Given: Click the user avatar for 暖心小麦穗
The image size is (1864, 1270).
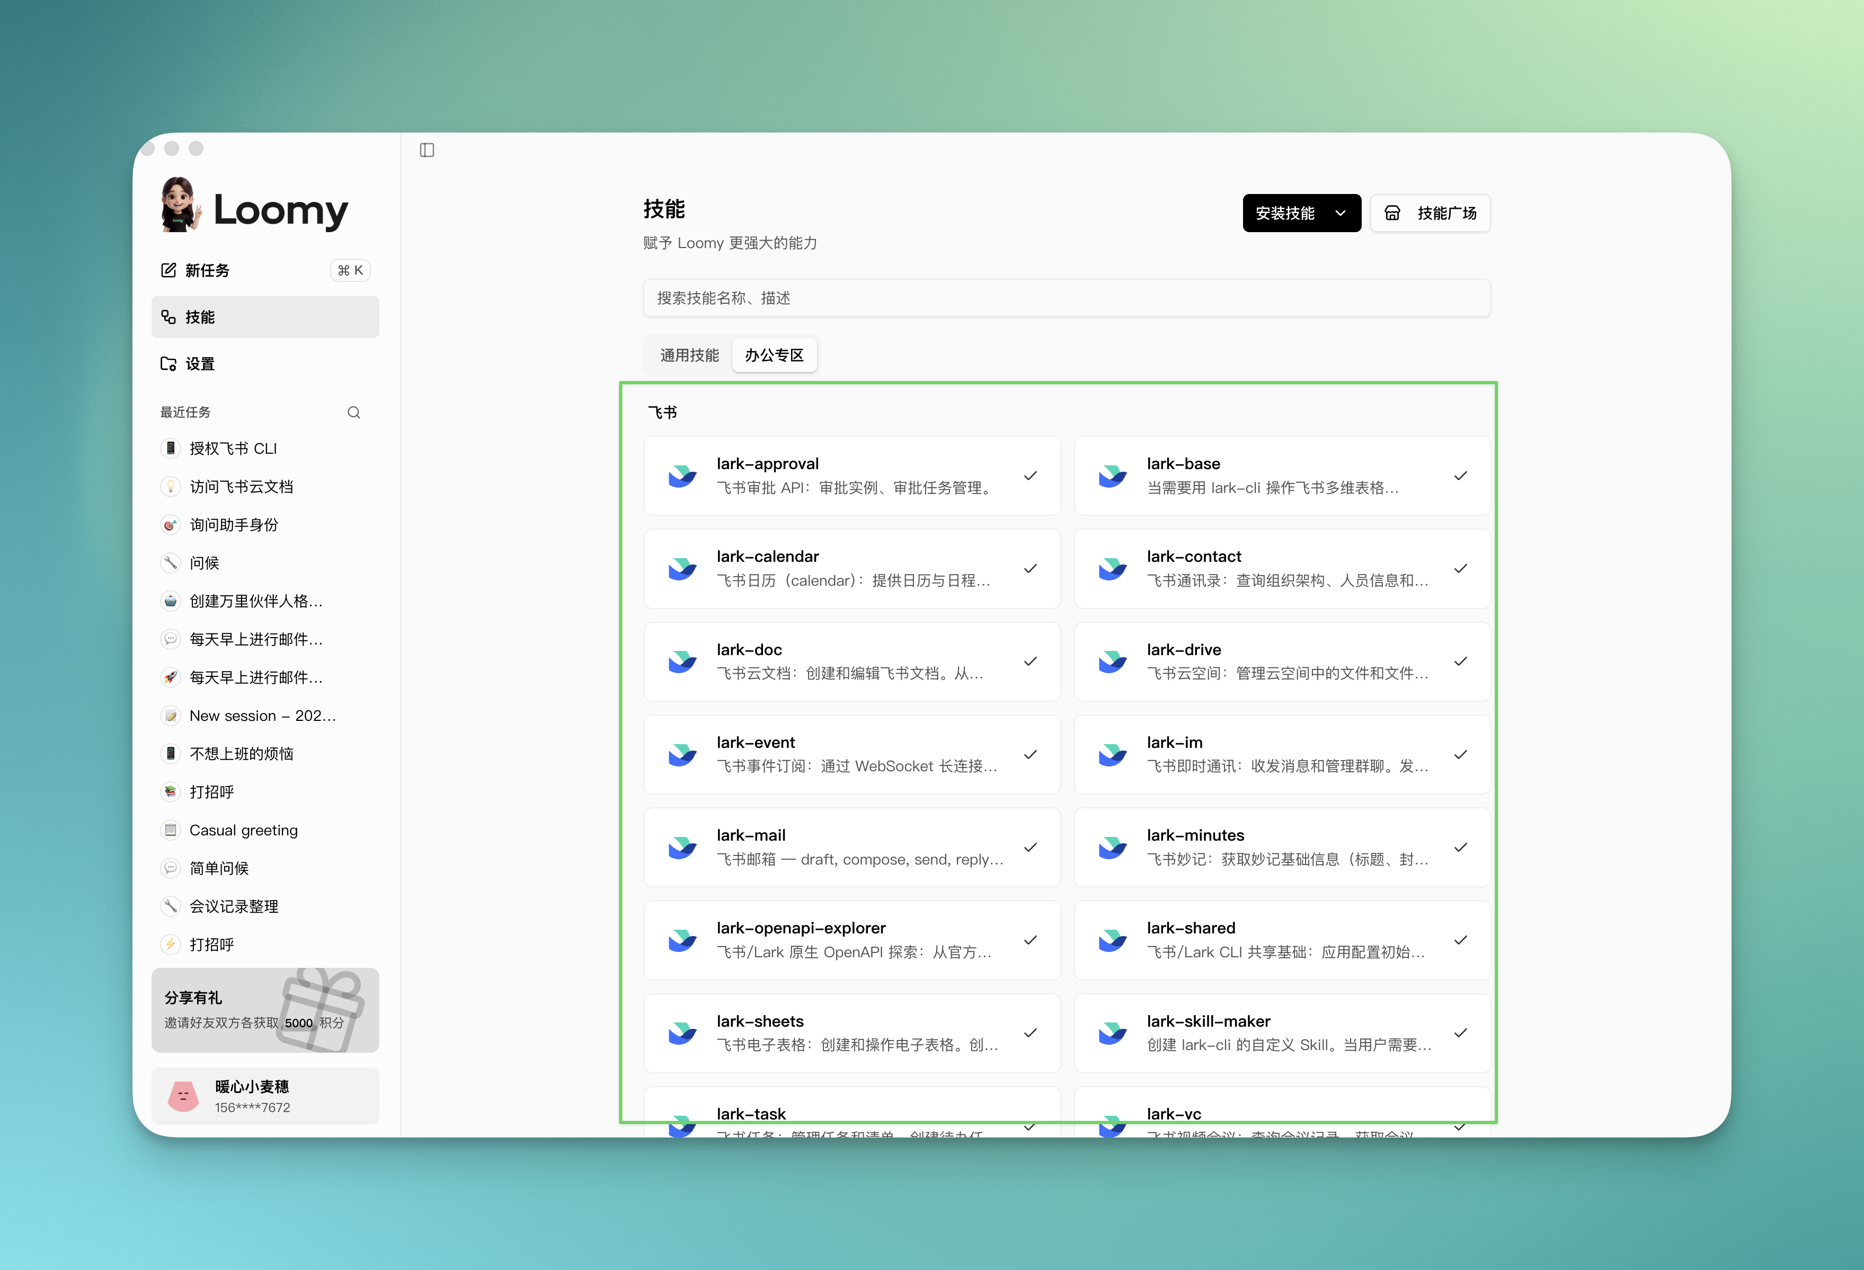Looking at the screenshot, I should pos(183,1096).
